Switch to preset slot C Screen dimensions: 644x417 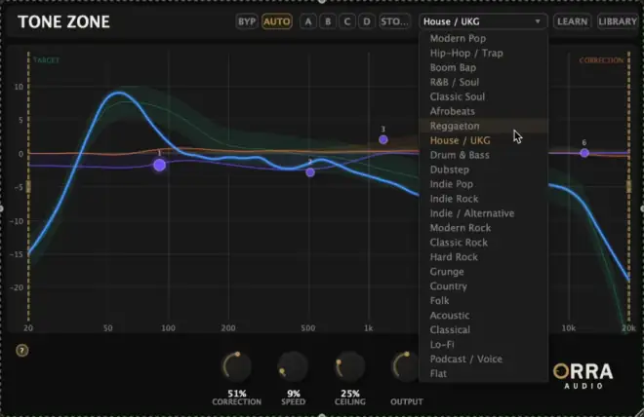click(347, 21)
